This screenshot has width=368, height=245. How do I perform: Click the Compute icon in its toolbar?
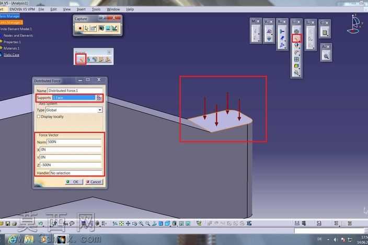click(x=325, y=32)
